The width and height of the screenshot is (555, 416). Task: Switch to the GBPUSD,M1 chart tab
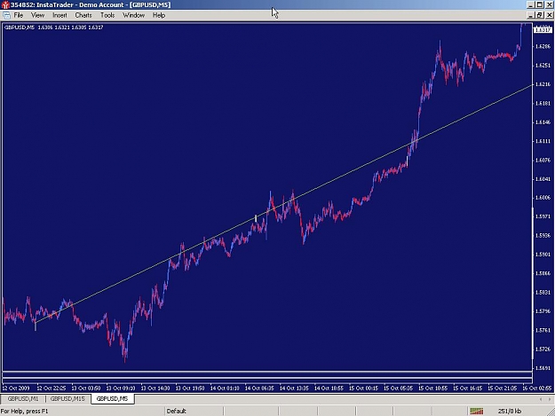coord(23,398)
